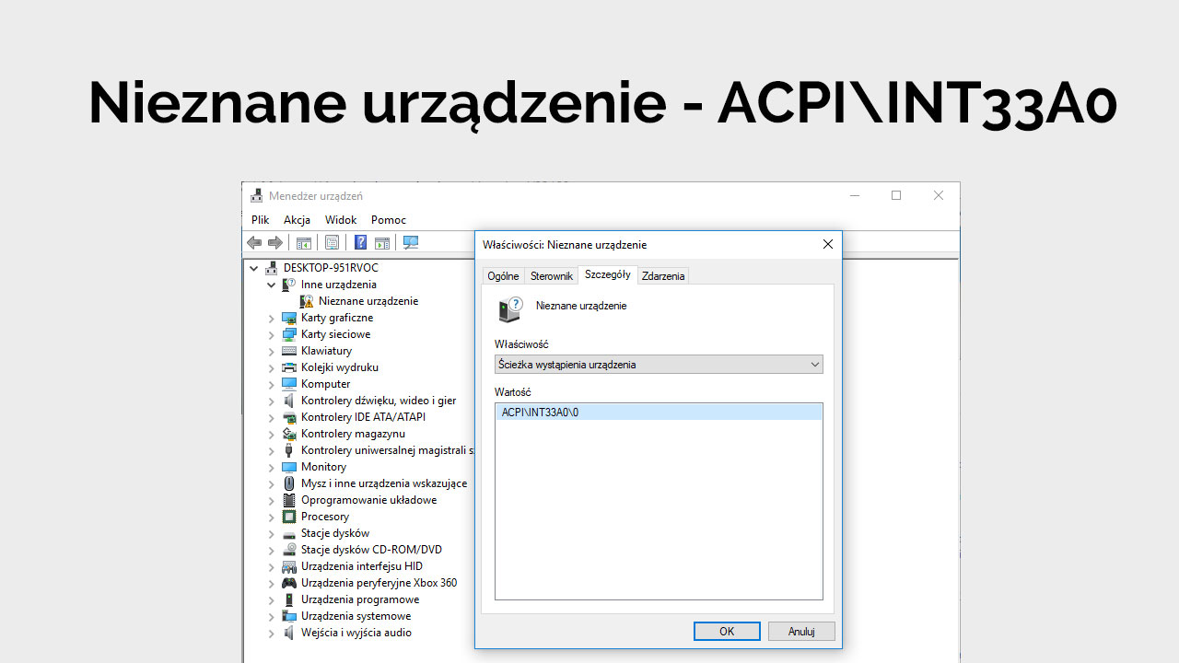
Task: Click the Xbox 360 gamepad icon
Action: click(x=289, y=583)
